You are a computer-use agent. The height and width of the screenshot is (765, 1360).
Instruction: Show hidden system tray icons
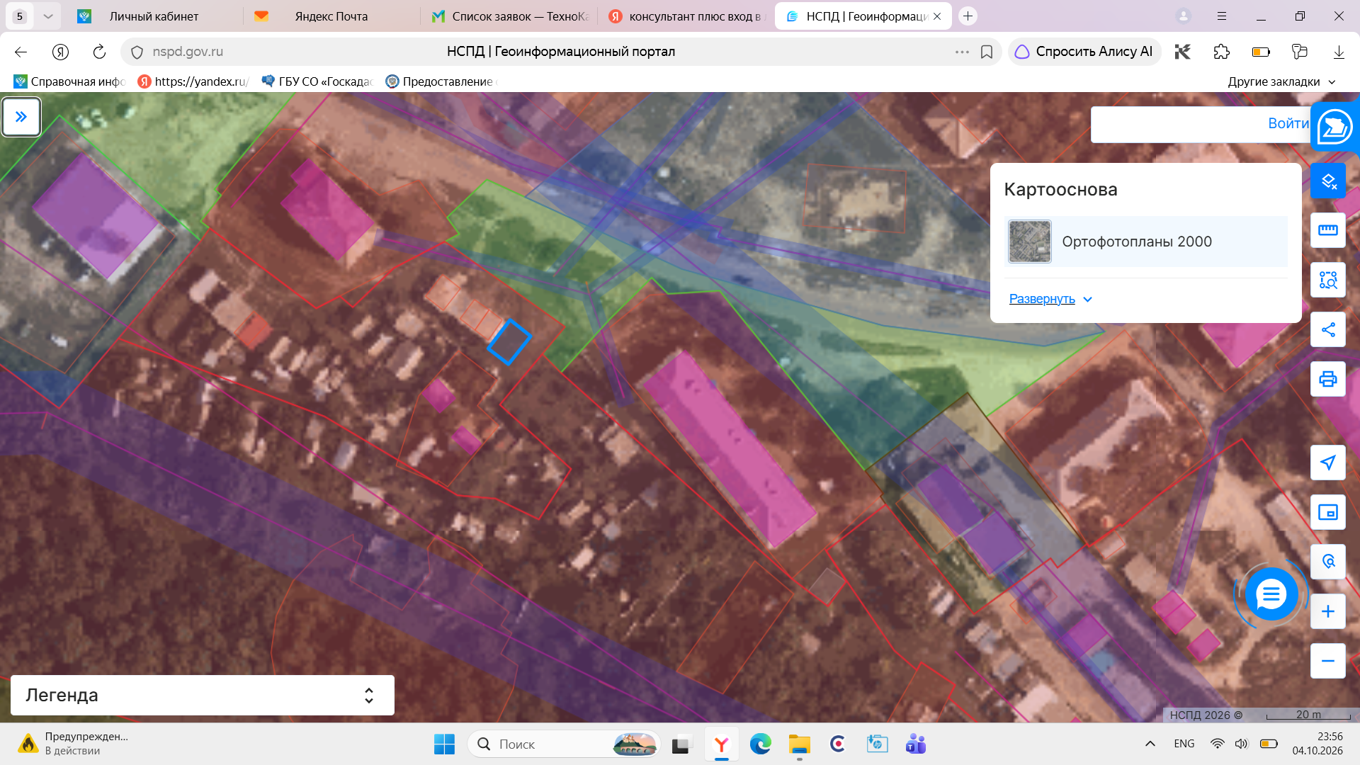(1150, 744)
